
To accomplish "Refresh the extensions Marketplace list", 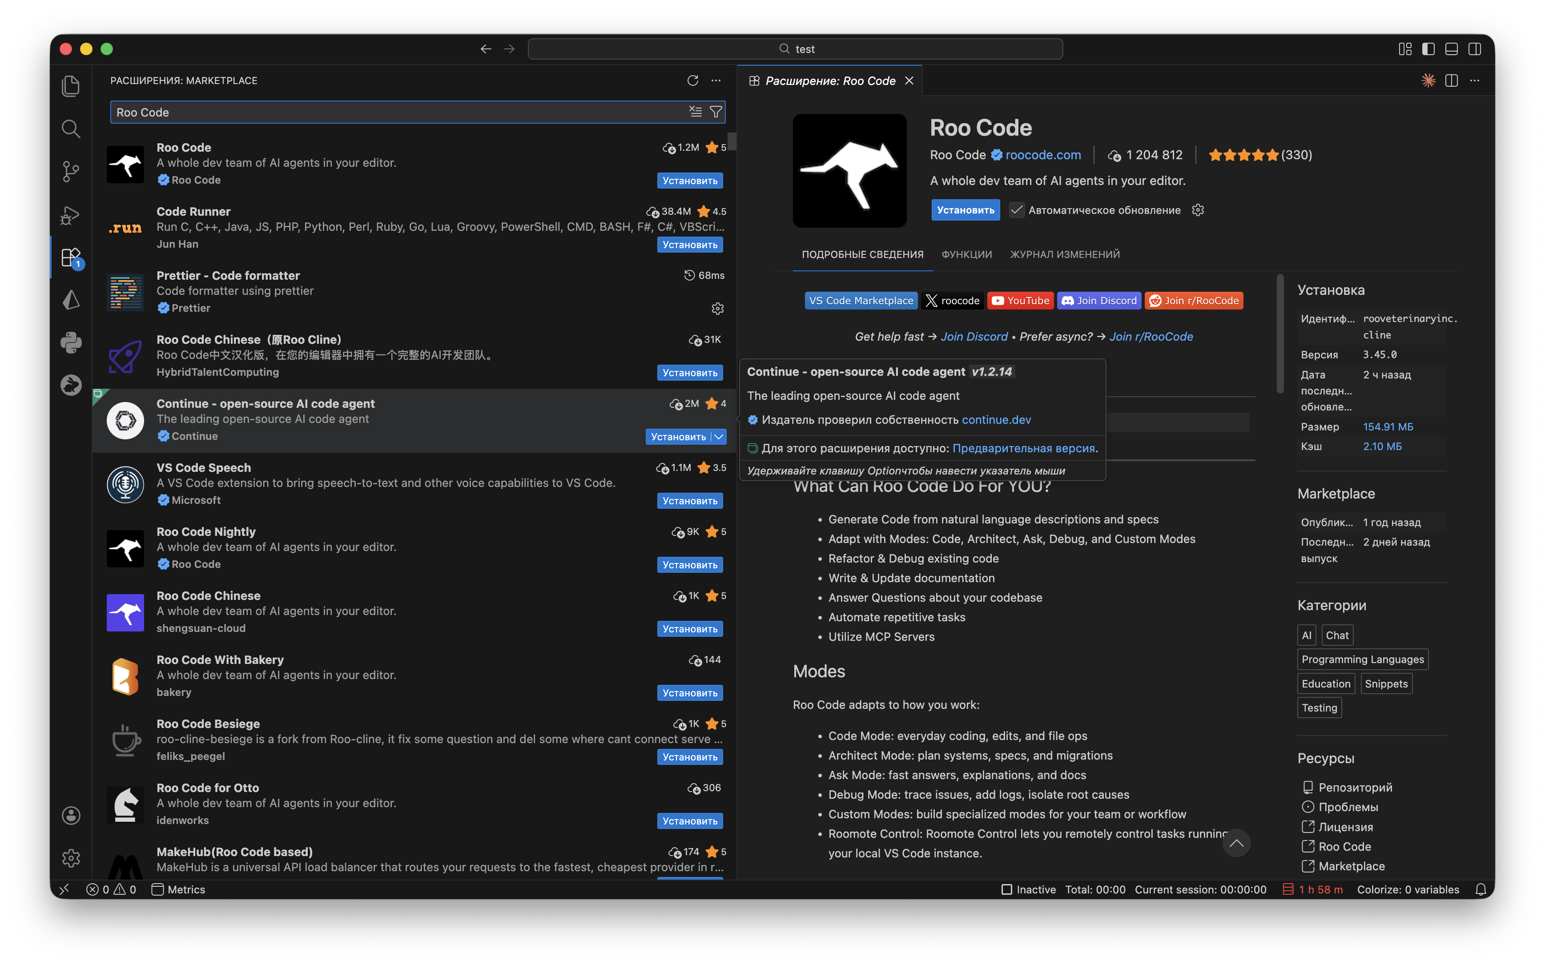I will (x=693, y=80).
